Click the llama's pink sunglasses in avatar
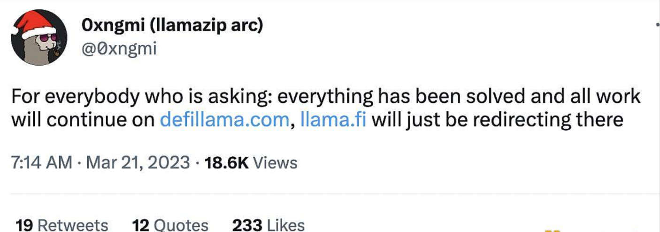 click(x=46, y=38)
